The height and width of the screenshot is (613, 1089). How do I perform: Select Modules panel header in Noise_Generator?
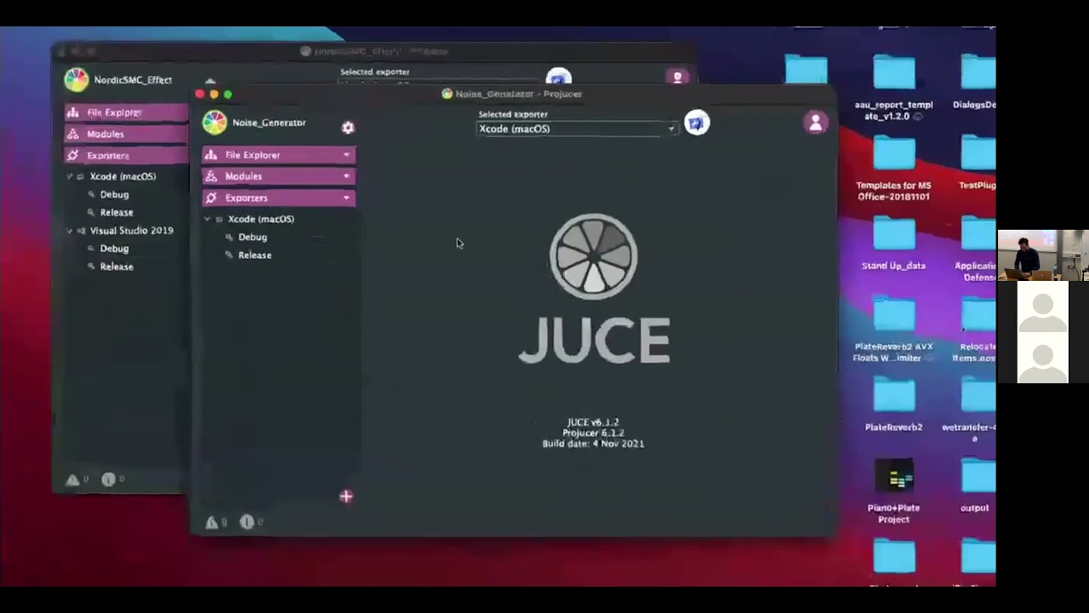click(x=278, y=176)
